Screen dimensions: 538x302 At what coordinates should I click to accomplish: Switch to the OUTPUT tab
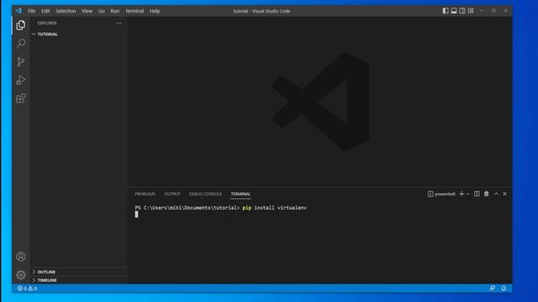pos(172,194)
